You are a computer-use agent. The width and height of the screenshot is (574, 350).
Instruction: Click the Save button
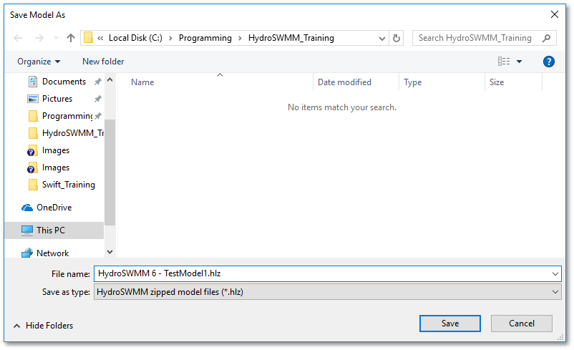(450, 324)
